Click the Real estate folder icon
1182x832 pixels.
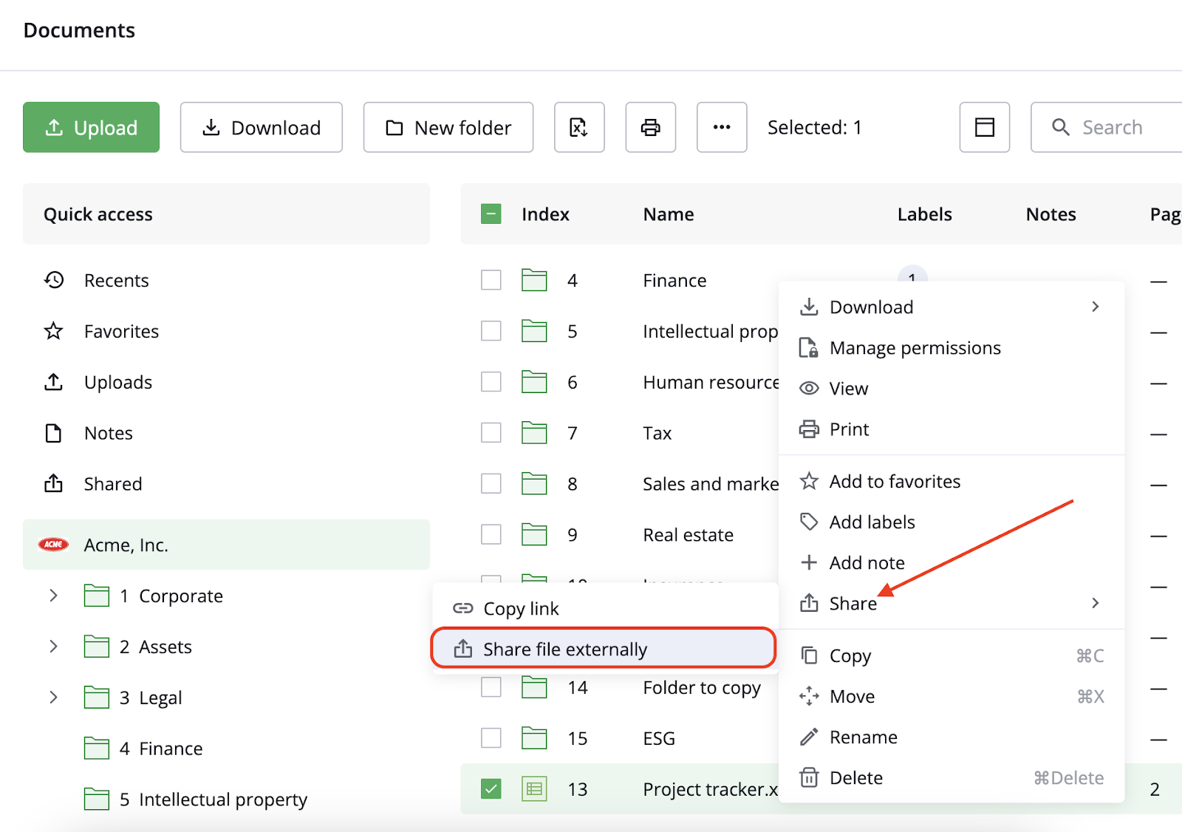pyautogui.click(x=534, y=534)
